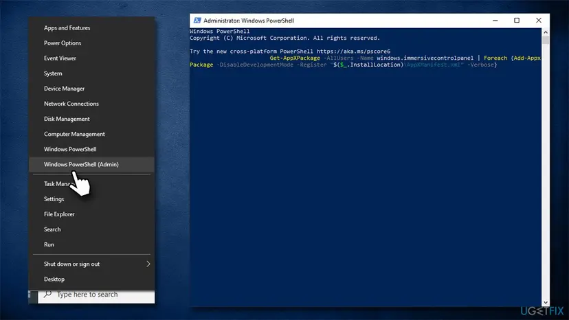Launch Event Viewer
Screen dimensions: 569x320
click(91, 58)
